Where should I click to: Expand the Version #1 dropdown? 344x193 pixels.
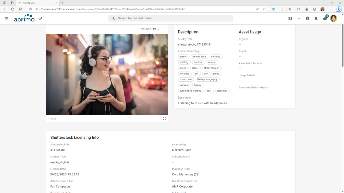[x=156, y=29]
